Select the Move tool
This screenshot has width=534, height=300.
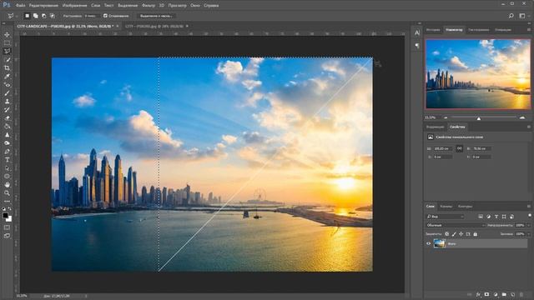[7, 35]
